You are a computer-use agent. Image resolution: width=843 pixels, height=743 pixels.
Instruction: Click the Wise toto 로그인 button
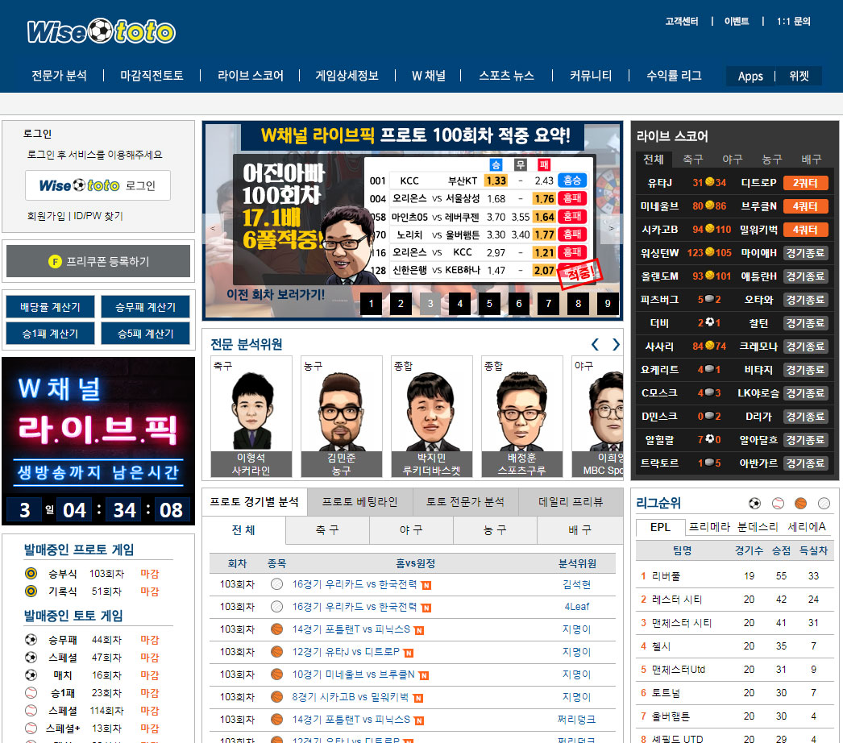(x=98, y=185)
